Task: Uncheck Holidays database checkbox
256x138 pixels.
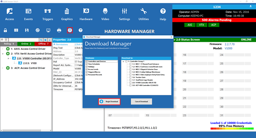Action: pyautogui.click(x=87, y=67)
